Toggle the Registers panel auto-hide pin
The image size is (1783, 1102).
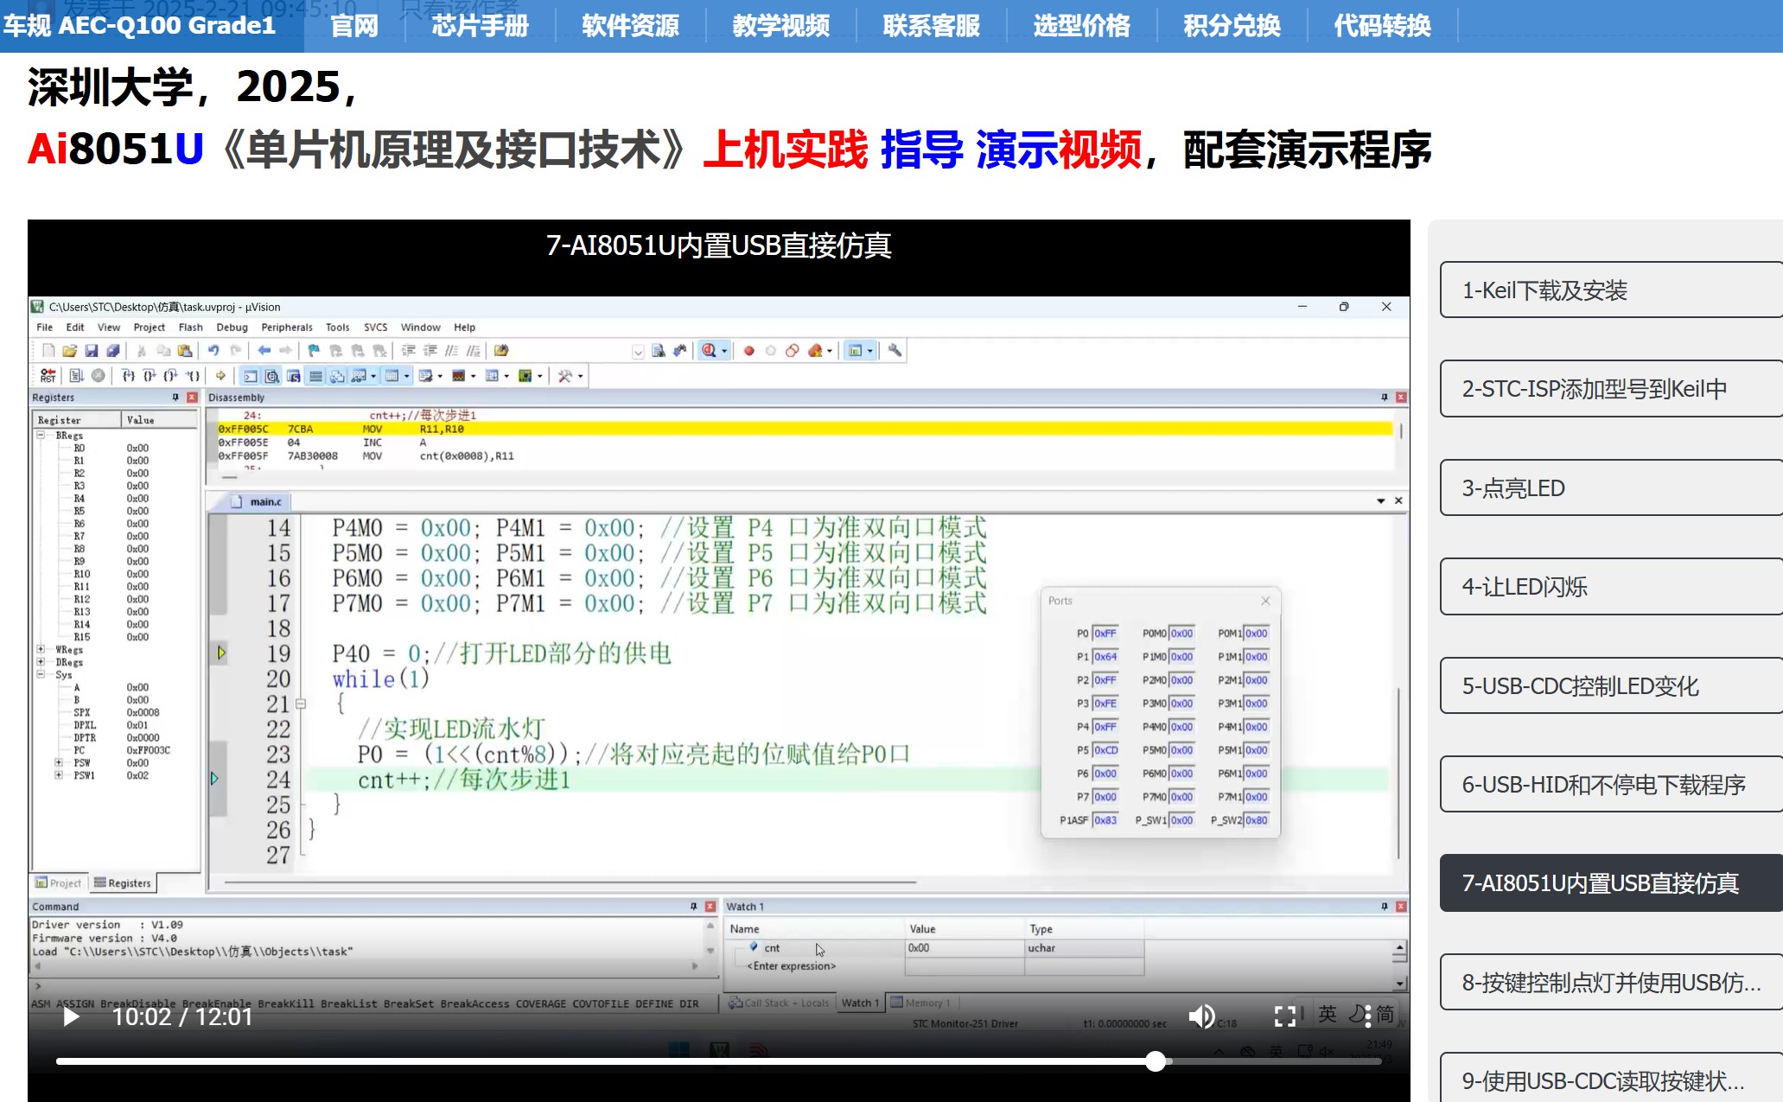(175, 398)
